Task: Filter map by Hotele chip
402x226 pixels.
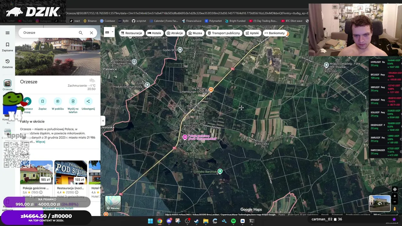Action: 154,33
